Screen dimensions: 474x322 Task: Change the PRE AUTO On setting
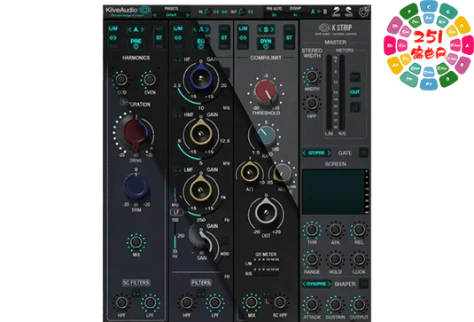274,14
